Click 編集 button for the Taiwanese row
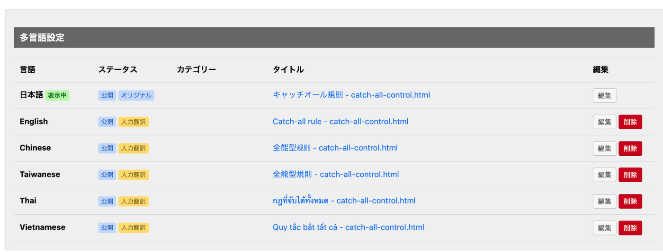The width and height of the screenshot is (663, 252). [x=604, y=175]
